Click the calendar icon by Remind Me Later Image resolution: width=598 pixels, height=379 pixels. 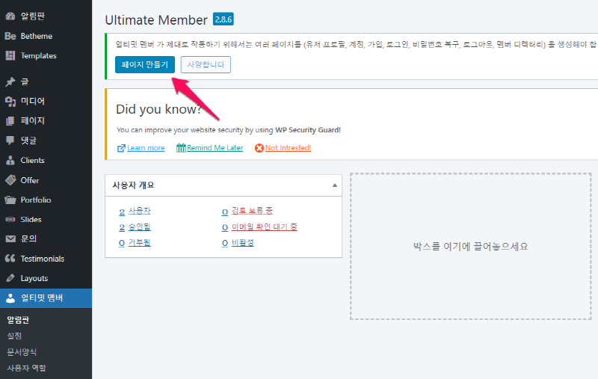181,148
